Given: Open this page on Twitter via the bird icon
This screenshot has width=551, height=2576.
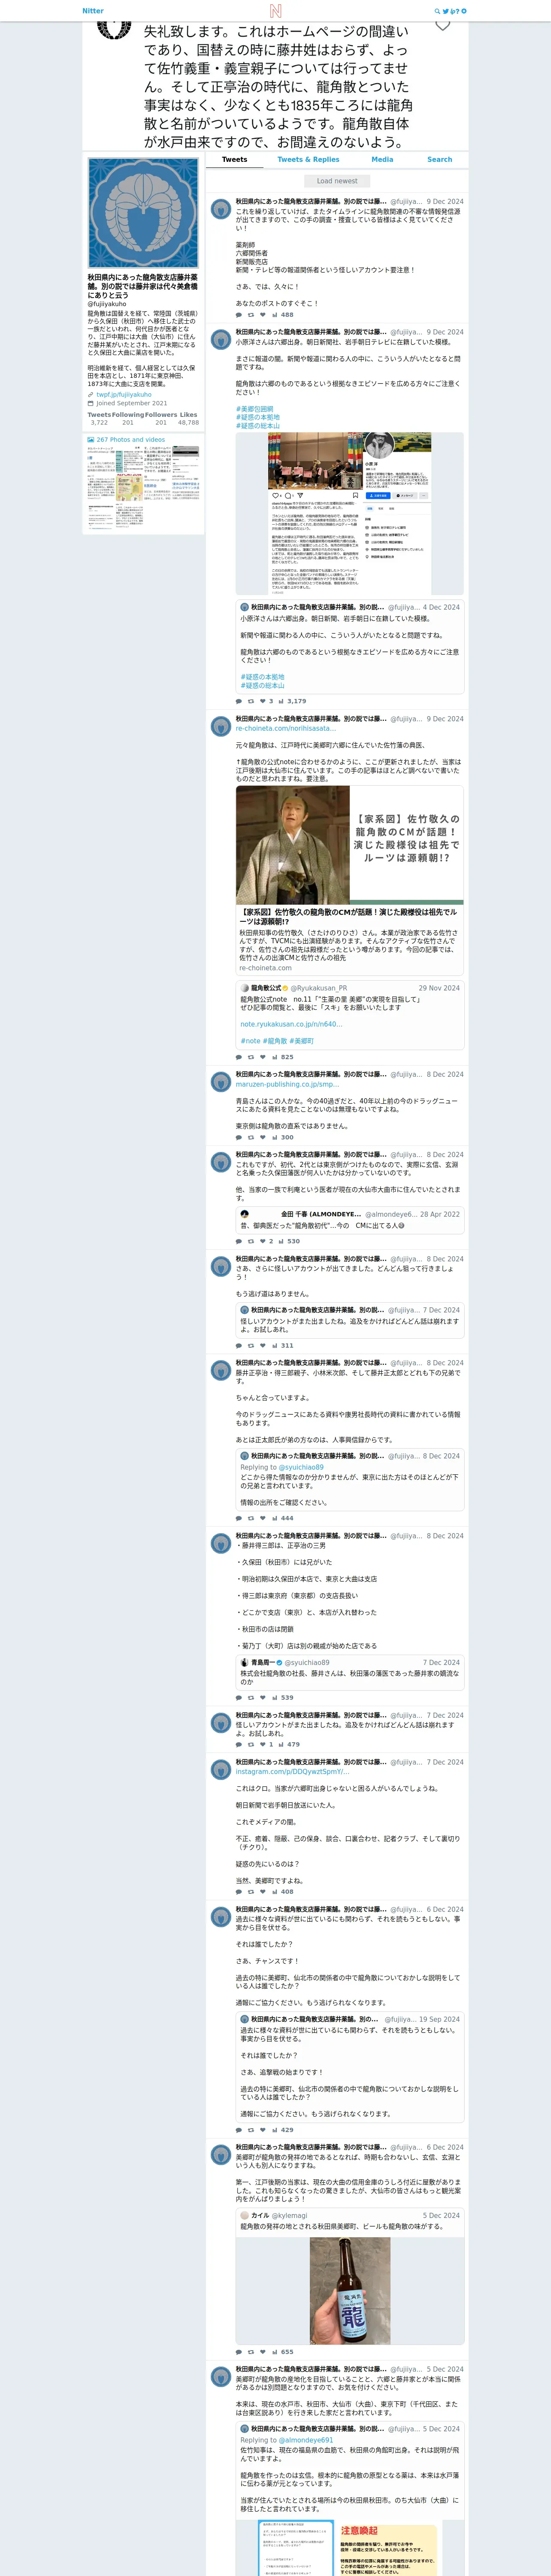Looking at the screenshot, I should pyautogui.click(x=446, y=11).
